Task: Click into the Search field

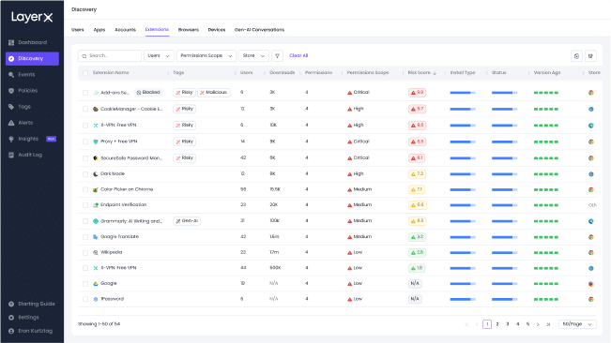Action: click(110, 56)
